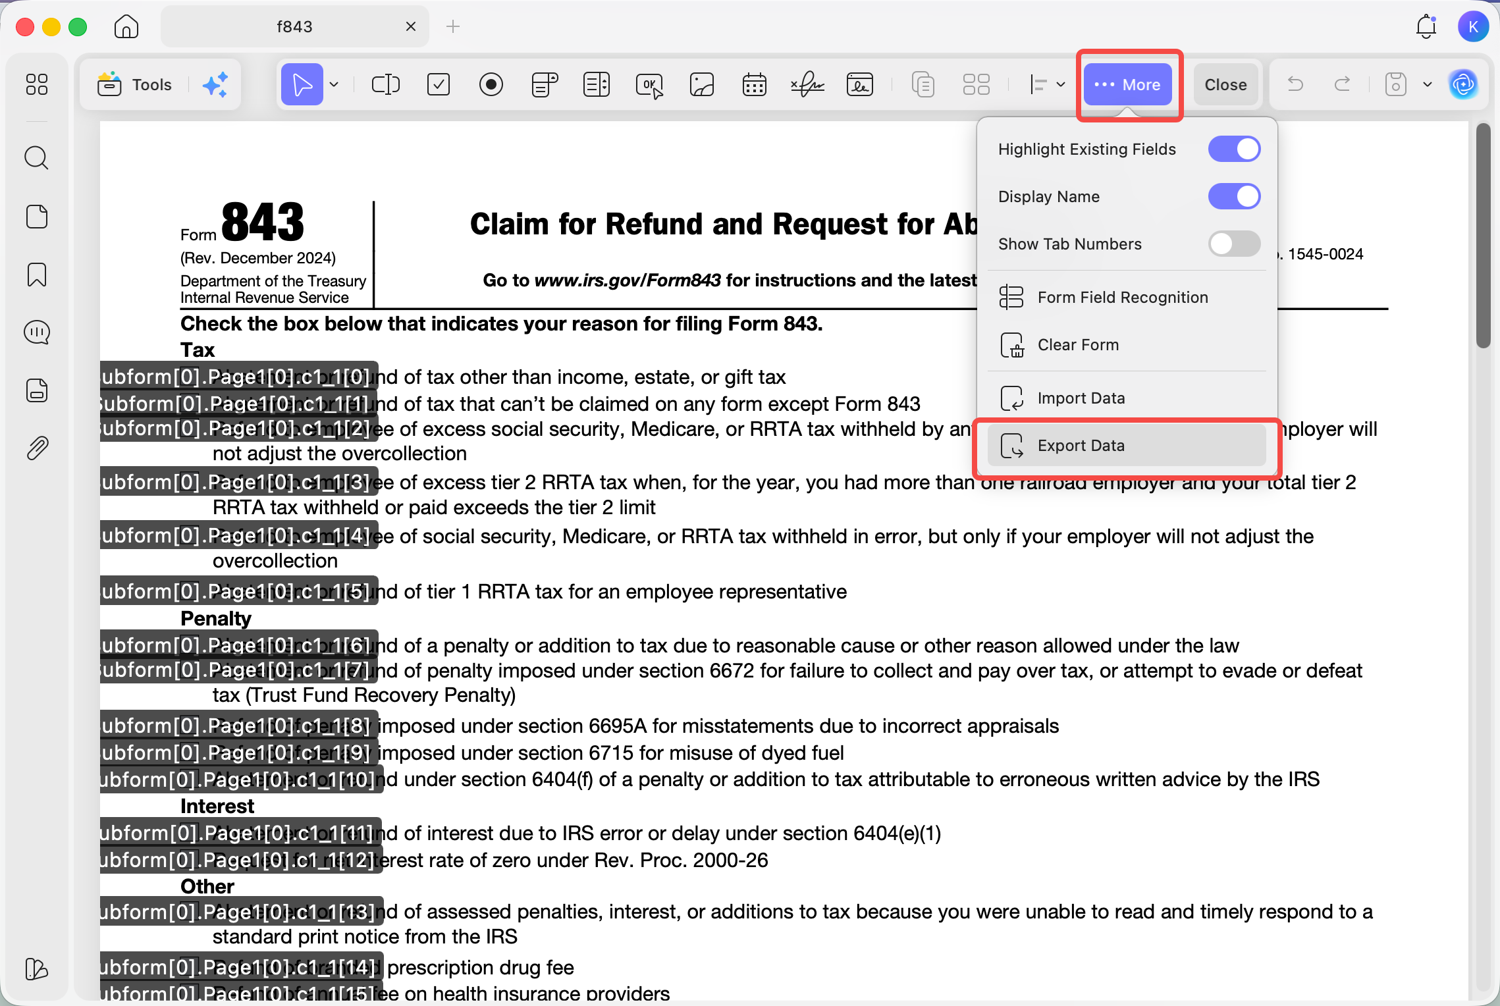Viewport: 1500px width, 1006px height.
Task: Click the www.irs.gov/Form843 text
Action: click(x=628, y=280)
